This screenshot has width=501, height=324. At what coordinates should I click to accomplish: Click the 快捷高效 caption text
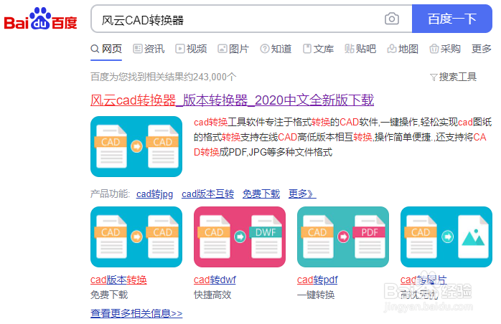tap(212, 295)
